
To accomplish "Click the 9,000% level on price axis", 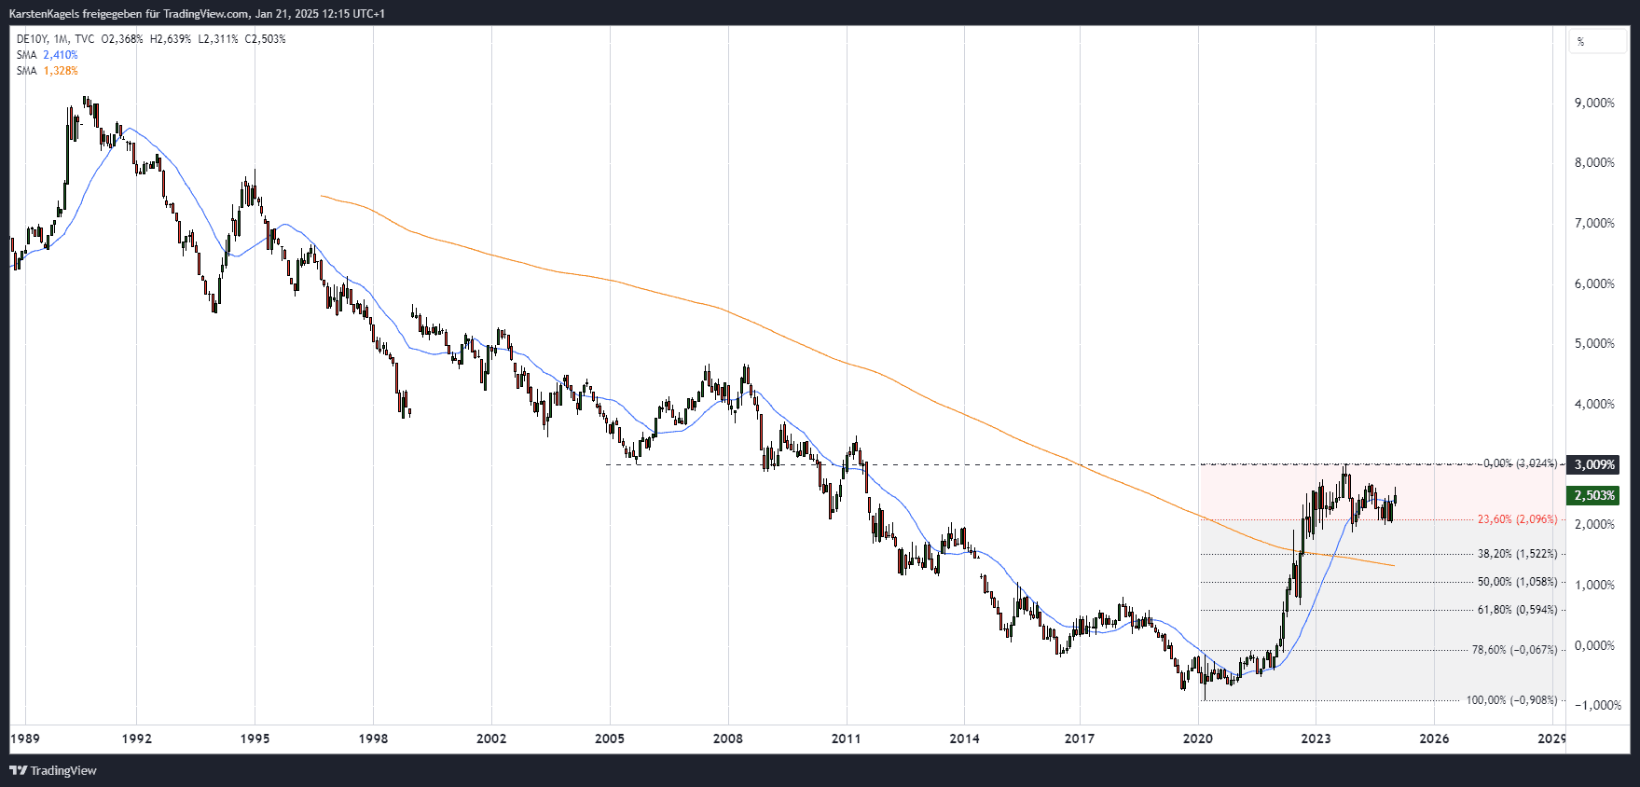I will (1594, 103).
